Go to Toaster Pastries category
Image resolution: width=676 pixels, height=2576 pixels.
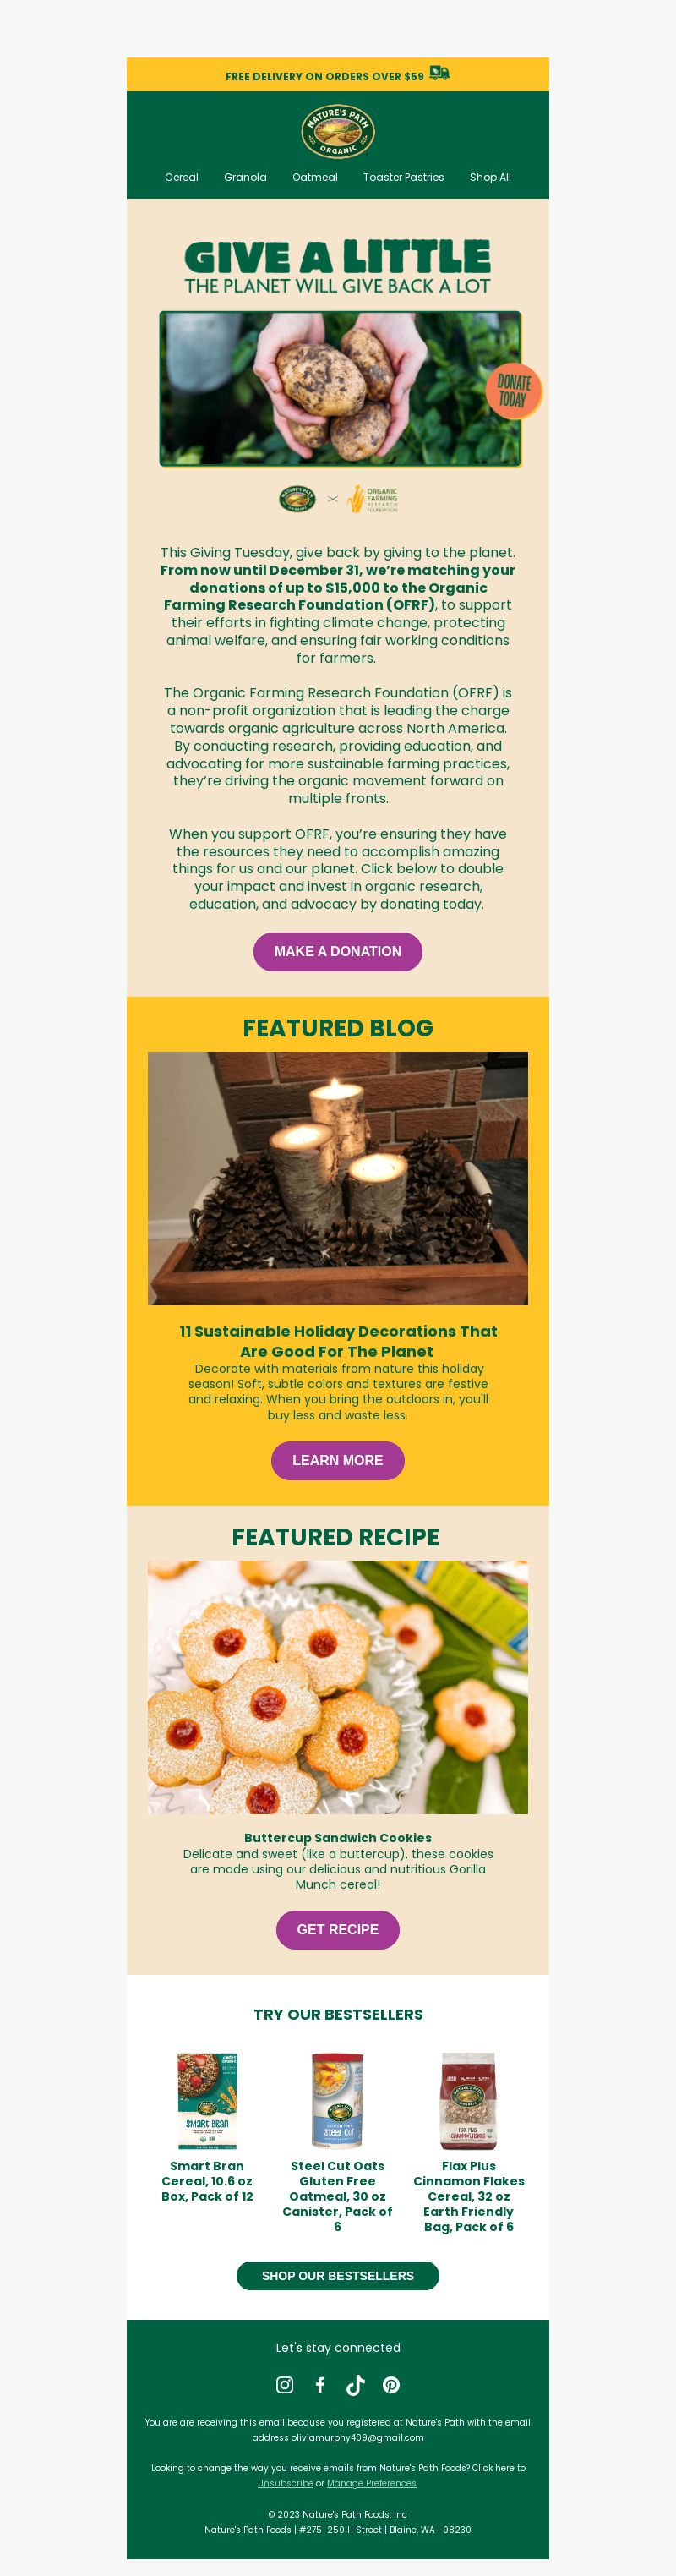coord(403,177)
